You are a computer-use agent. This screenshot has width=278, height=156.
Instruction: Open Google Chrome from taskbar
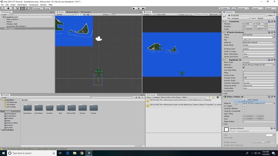(x=82, y=153)
